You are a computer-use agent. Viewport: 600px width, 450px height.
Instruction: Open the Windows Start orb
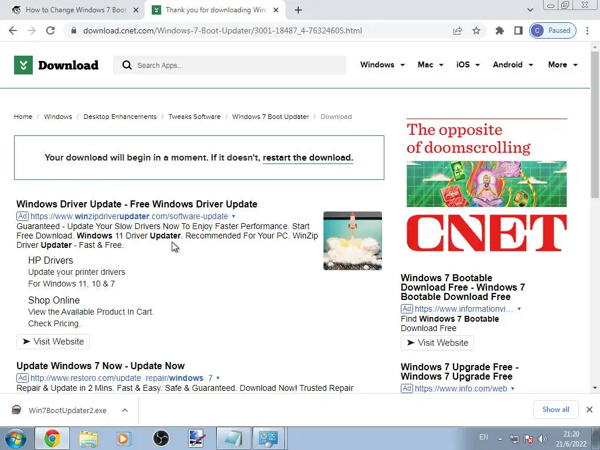click(16, 438)
